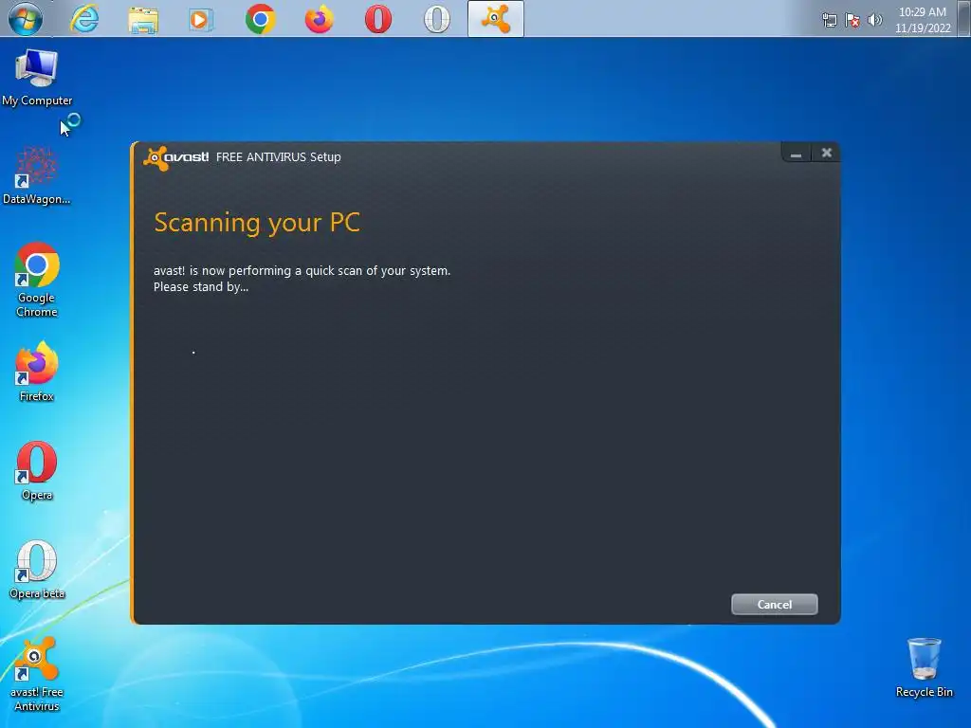The width and height of the screenshot is (971, 728).
Task: Minimize the avast! Setup window
Action: pyautogui.click(x=796, y=153)
